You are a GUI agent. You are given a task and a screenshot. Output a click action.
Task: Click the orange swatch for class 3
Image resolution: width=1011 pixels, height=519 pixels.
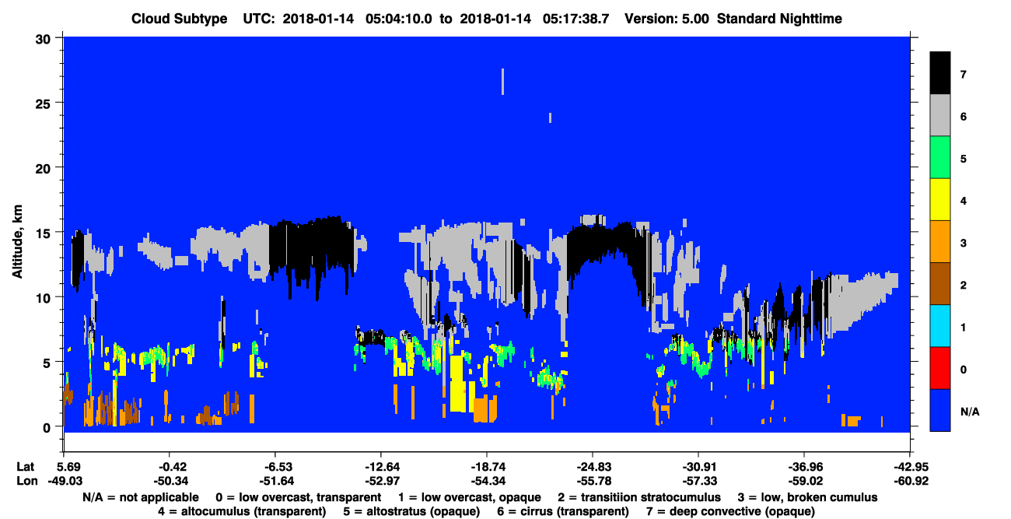(940, 242)
